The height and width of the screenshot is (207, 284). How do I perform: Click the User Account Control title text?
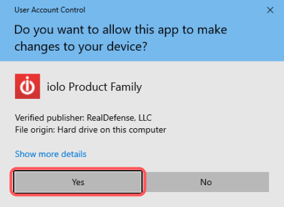[x=50, y=10]
